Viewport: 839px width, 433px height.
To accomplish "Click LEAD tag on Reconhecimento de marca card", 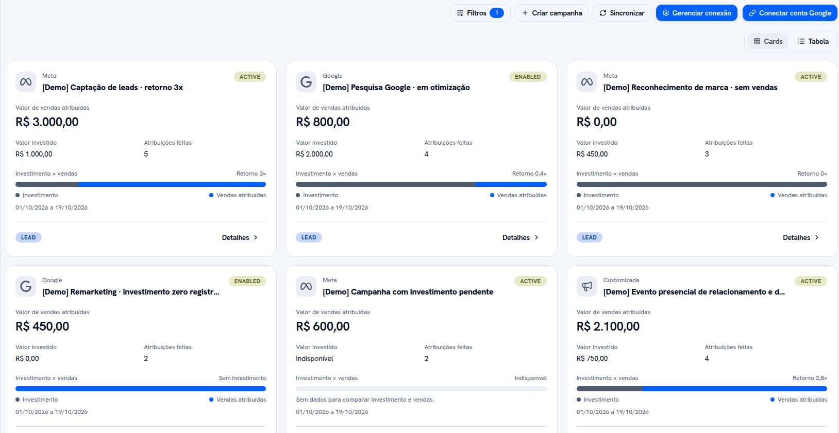I will point(589,237).
